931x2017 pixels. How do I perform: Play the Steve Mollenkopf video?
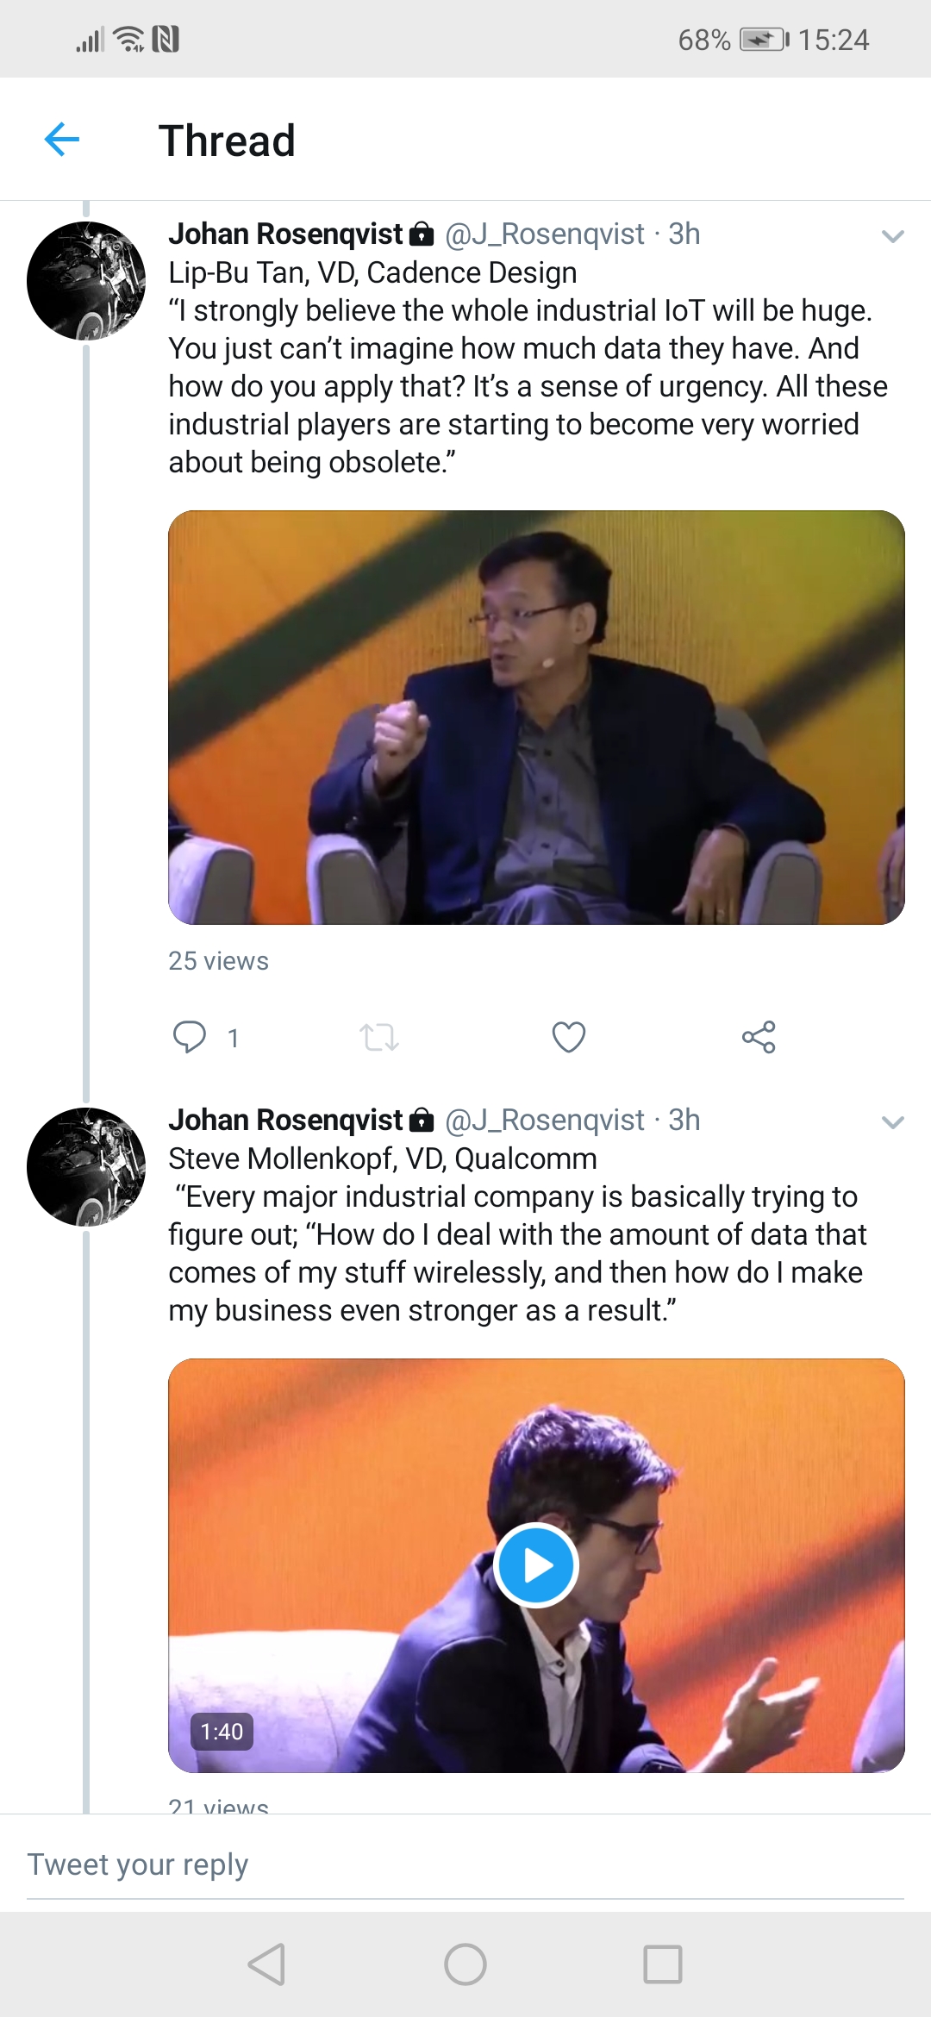pyautogui.click(x=536, y=1565)
